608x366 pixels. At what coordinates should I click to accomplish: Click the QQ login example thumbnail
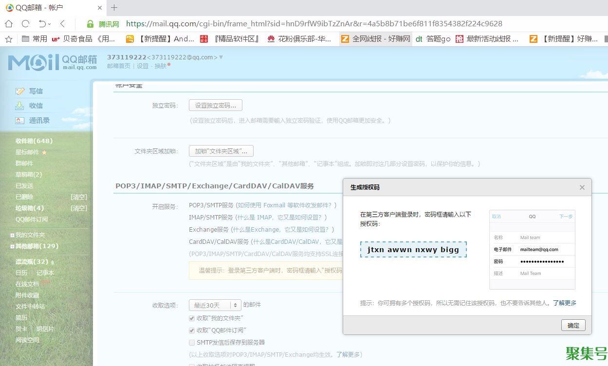click(532, 250)
